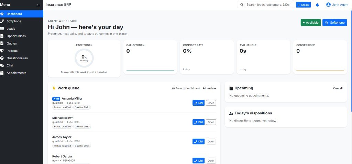Click View all in Upcoming
This screenshot has height=164, width=352.
click(338, 88)
